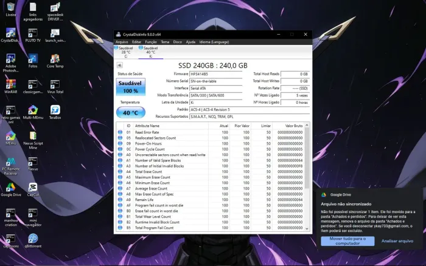Click the Número Serial field

point(215,81)
